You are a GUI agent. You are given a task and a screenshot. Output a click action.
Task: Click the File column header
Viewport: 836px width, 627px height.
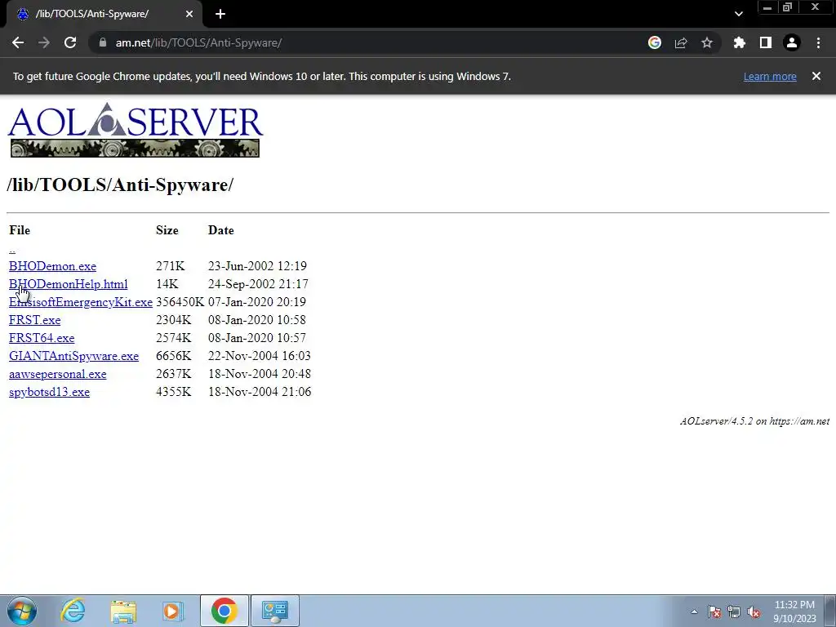20,230
